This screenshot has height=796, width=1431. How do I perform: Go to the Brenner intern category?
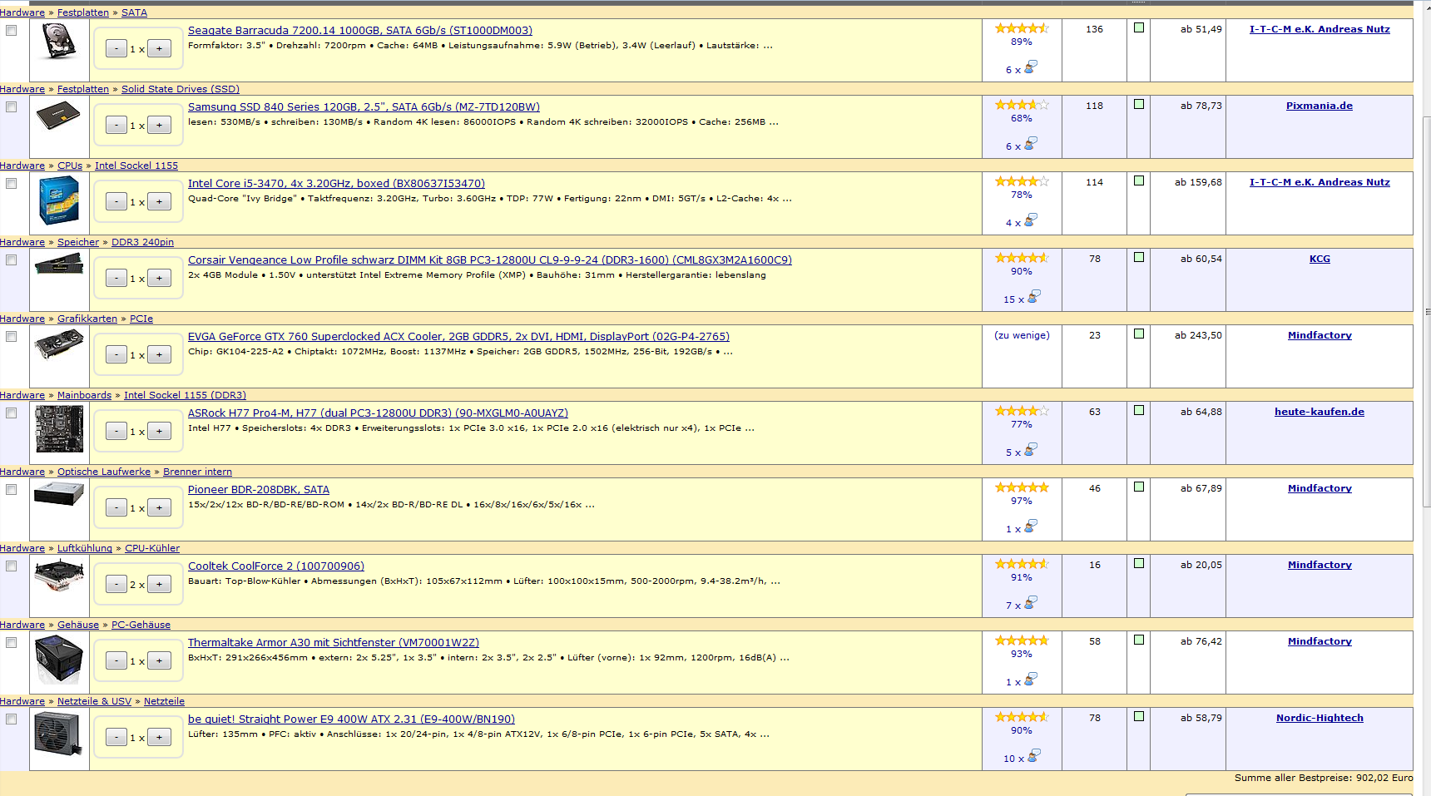click(x=197, y=472)
